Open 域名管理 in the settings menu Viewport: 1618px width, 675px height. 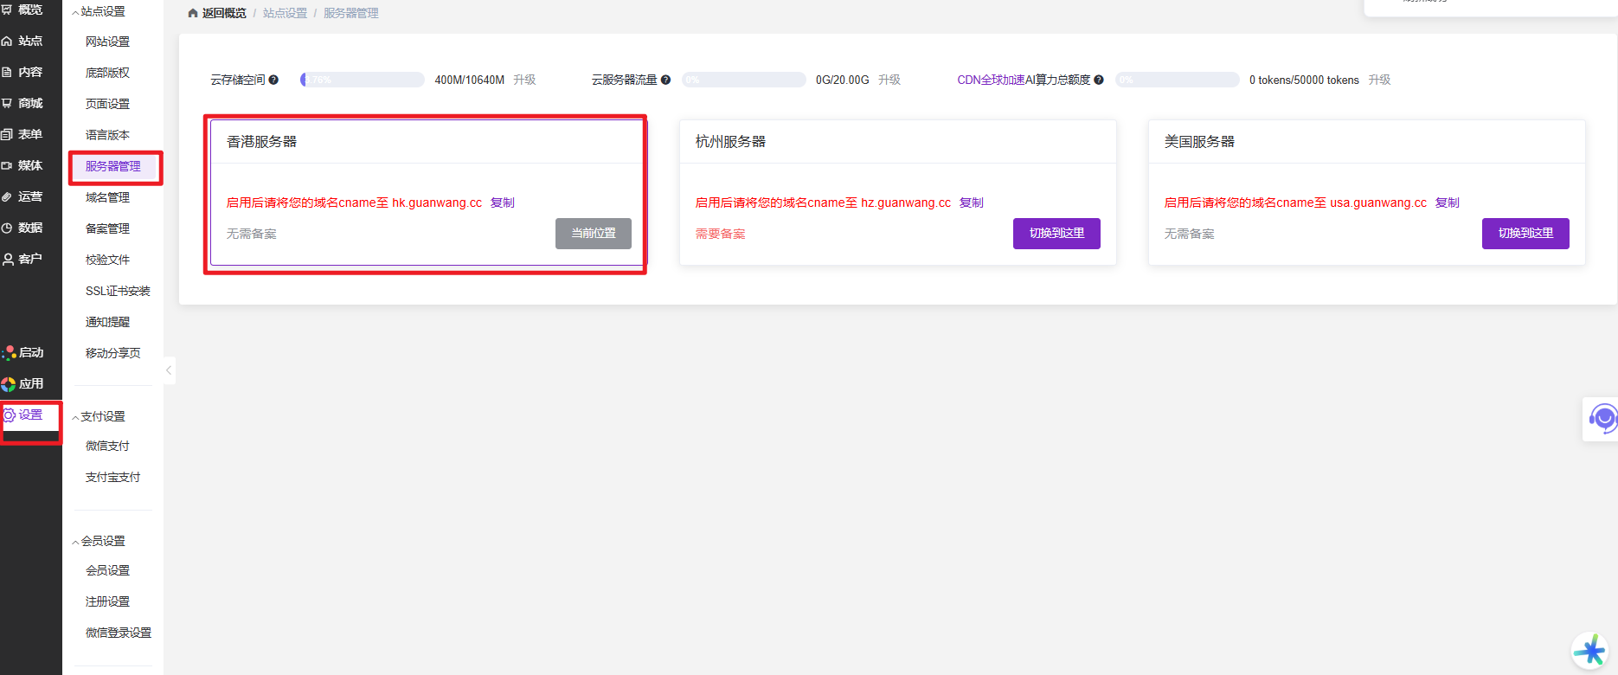[x=107, y=197]
